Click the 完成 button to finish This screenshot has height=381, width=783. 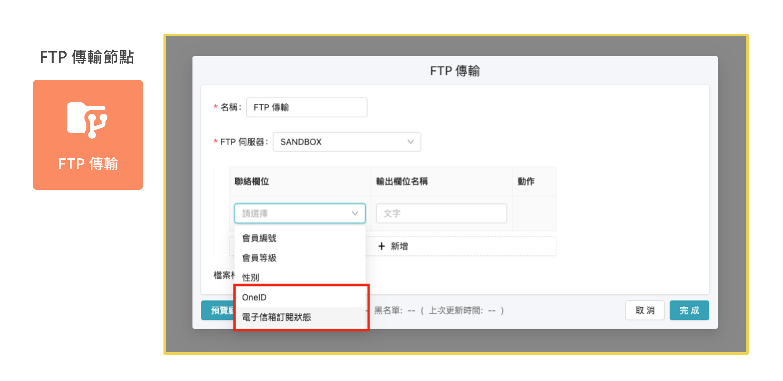pos(689,310)
